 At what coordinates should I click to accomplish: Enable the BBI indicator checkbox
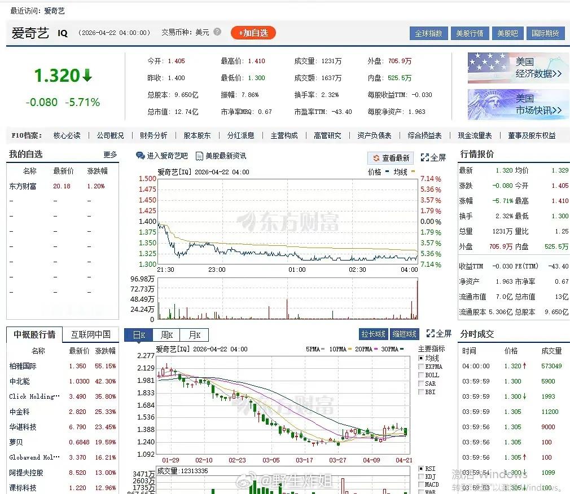point(421,392)
